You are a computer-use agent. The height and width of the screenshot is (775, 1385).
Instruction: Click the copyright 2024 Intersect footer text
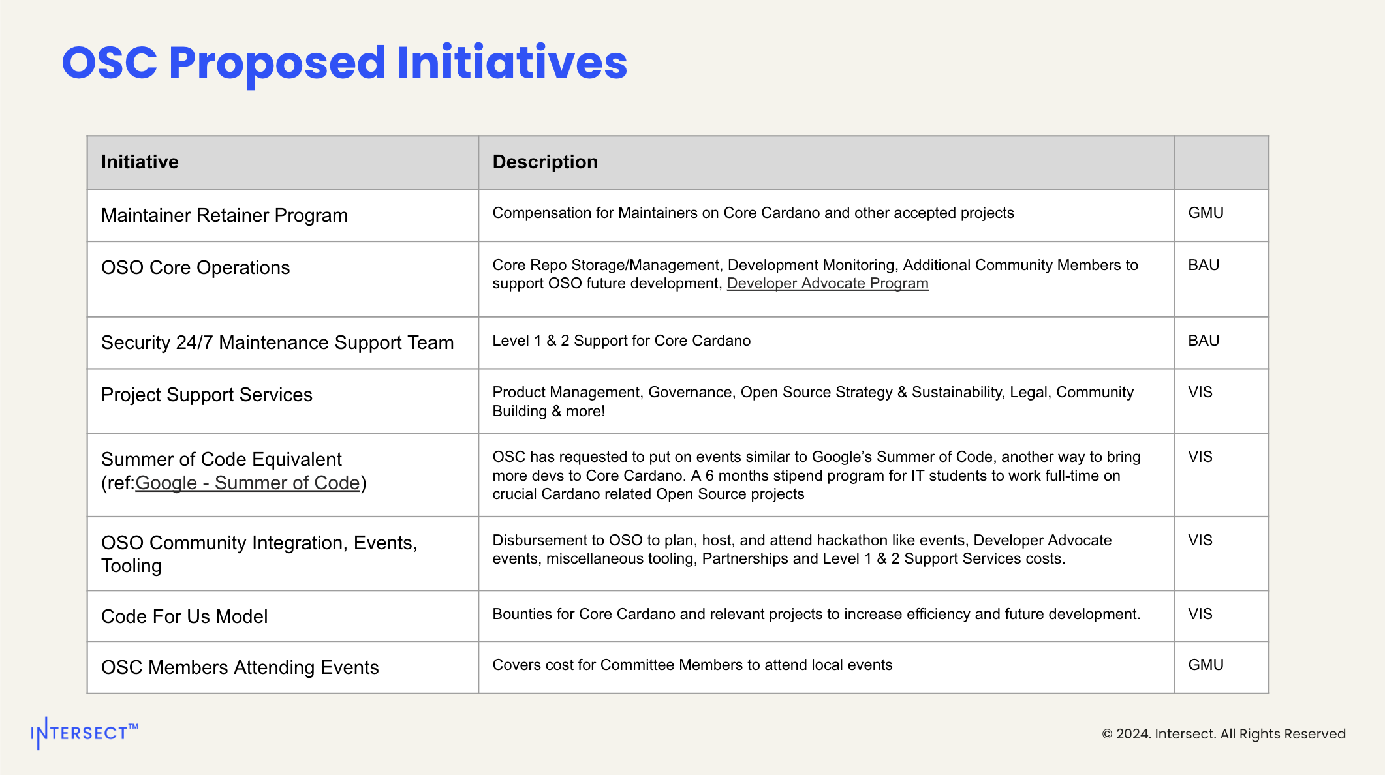pos(1223,734)
